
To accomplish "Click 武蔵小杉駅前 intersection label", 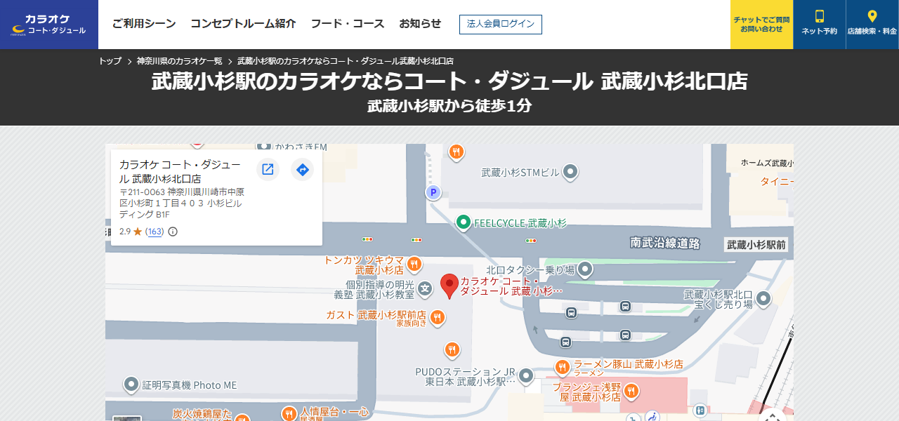I will pos(756,244).
